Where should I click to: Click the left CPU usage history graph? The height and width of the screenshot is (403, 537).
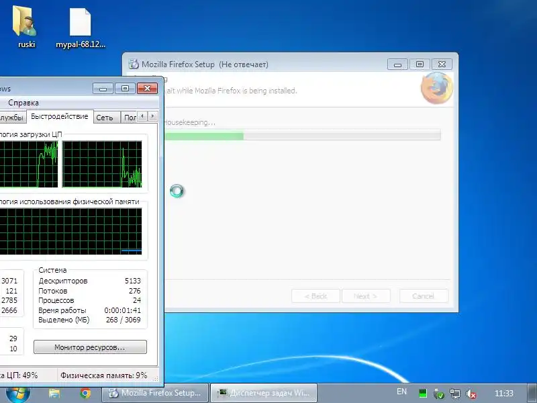click(29, 164)
